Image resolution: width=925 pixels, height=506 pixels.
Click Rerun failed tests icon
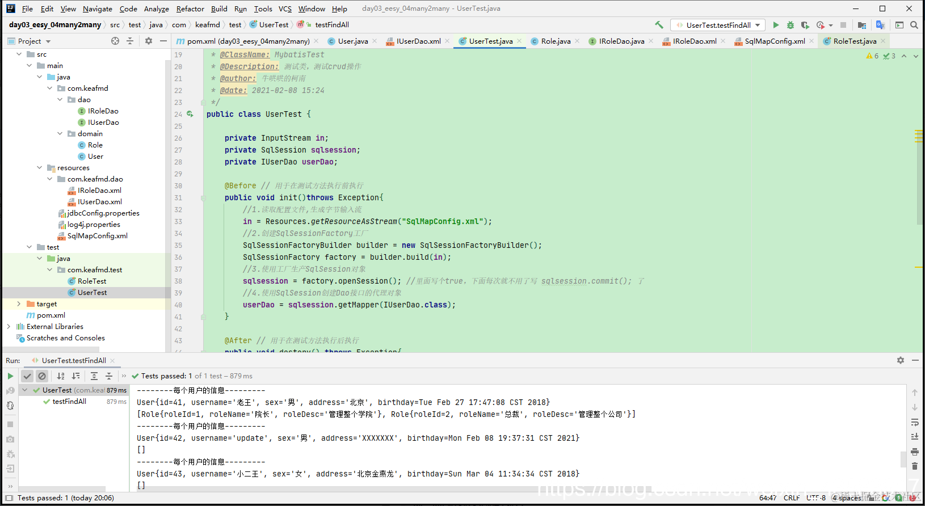(10, 390)
